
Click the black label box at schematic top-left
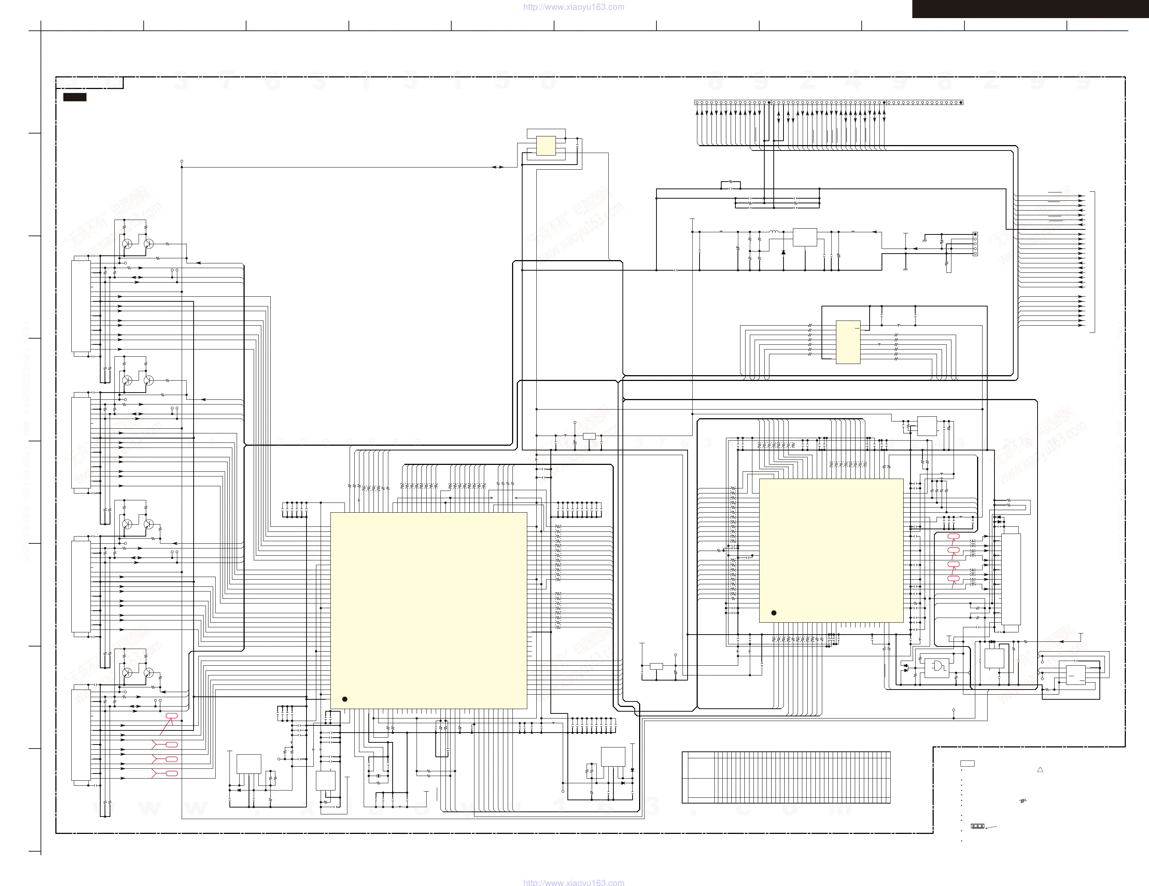click(75, 97)
